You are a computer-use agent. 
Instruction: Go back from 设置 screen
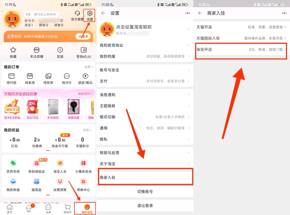103,13
